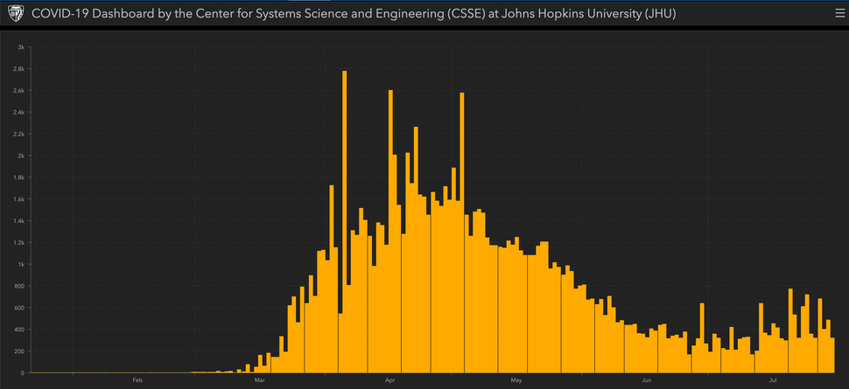Image resolution: width=849 pixels, height=389 pixels.
Task: Click the Apr label on the x-axis
Action: (390, 380)
